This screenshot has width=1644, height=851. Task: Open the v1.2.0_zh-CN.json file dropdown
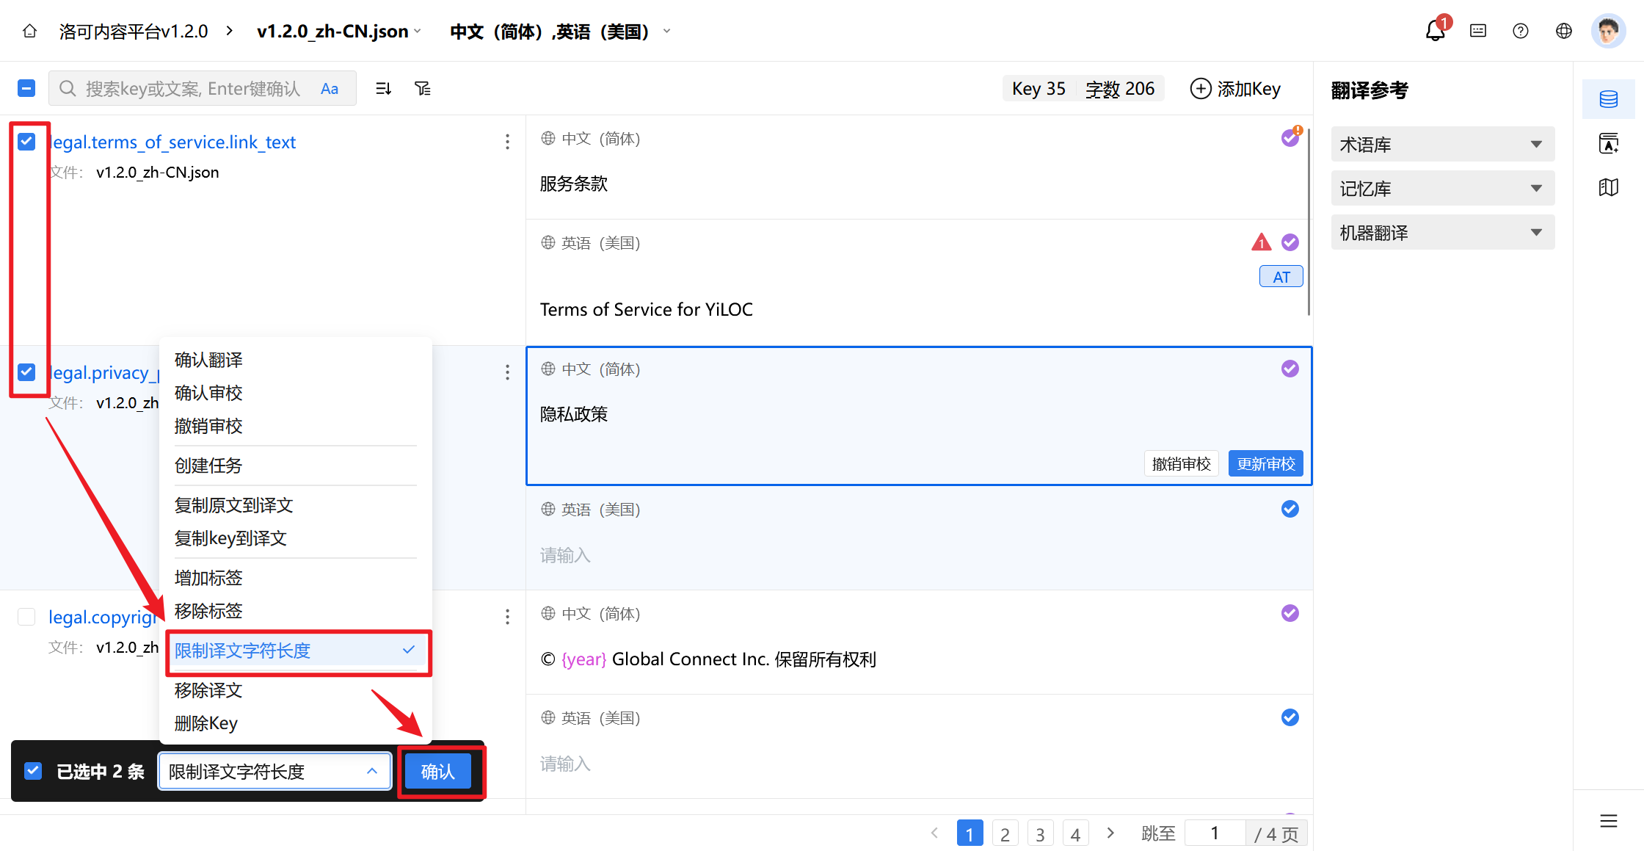click(339, 32)
